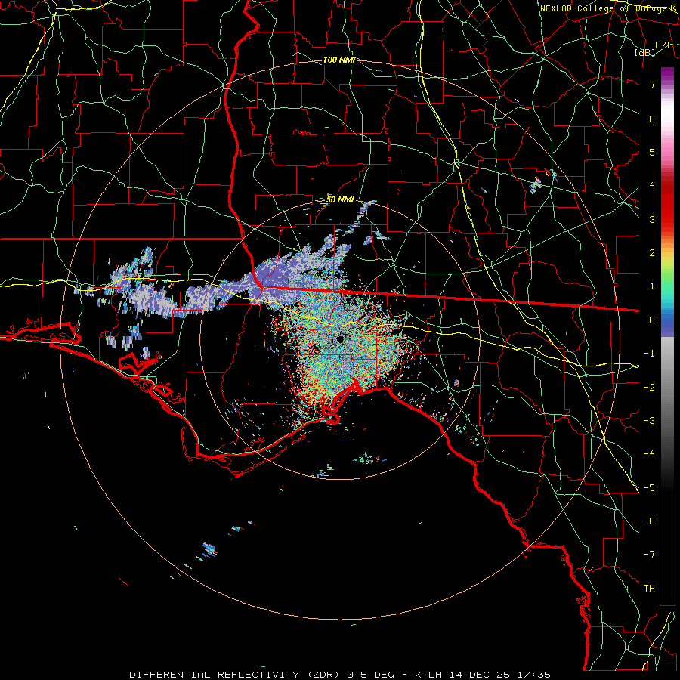
Task: Click the 5 value on color scale
Action: 652,152
